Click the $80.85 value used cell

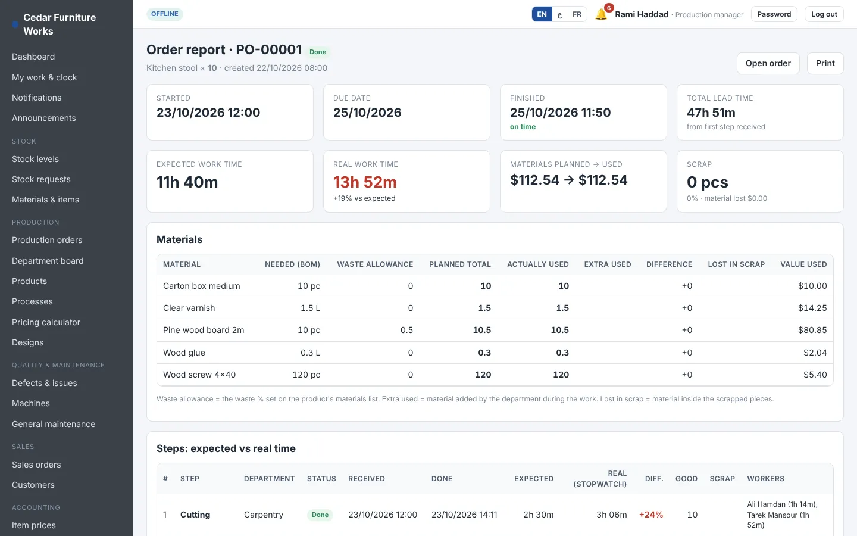[x=812, y=330]
